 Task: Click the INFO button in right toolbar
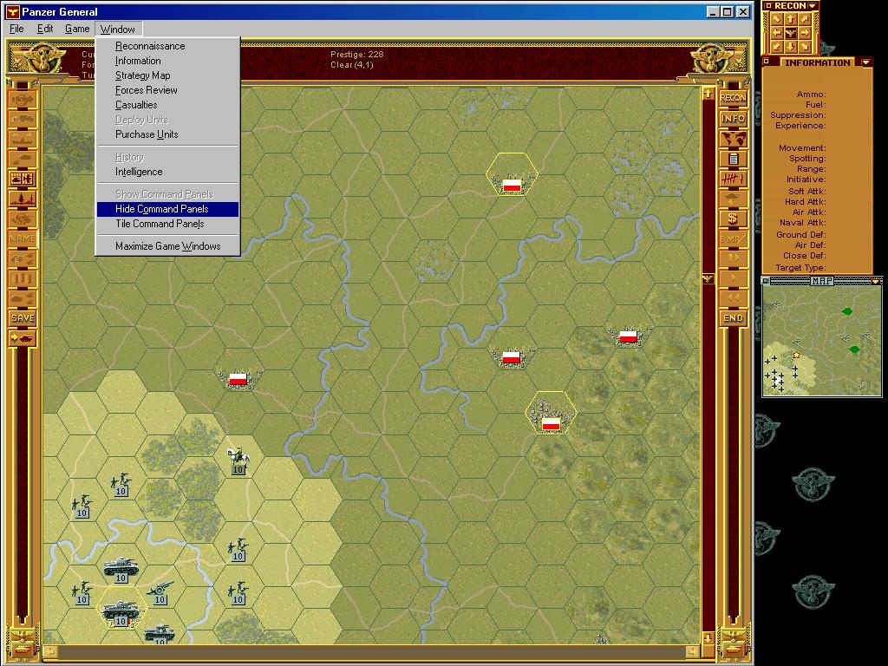coord(733,118)
